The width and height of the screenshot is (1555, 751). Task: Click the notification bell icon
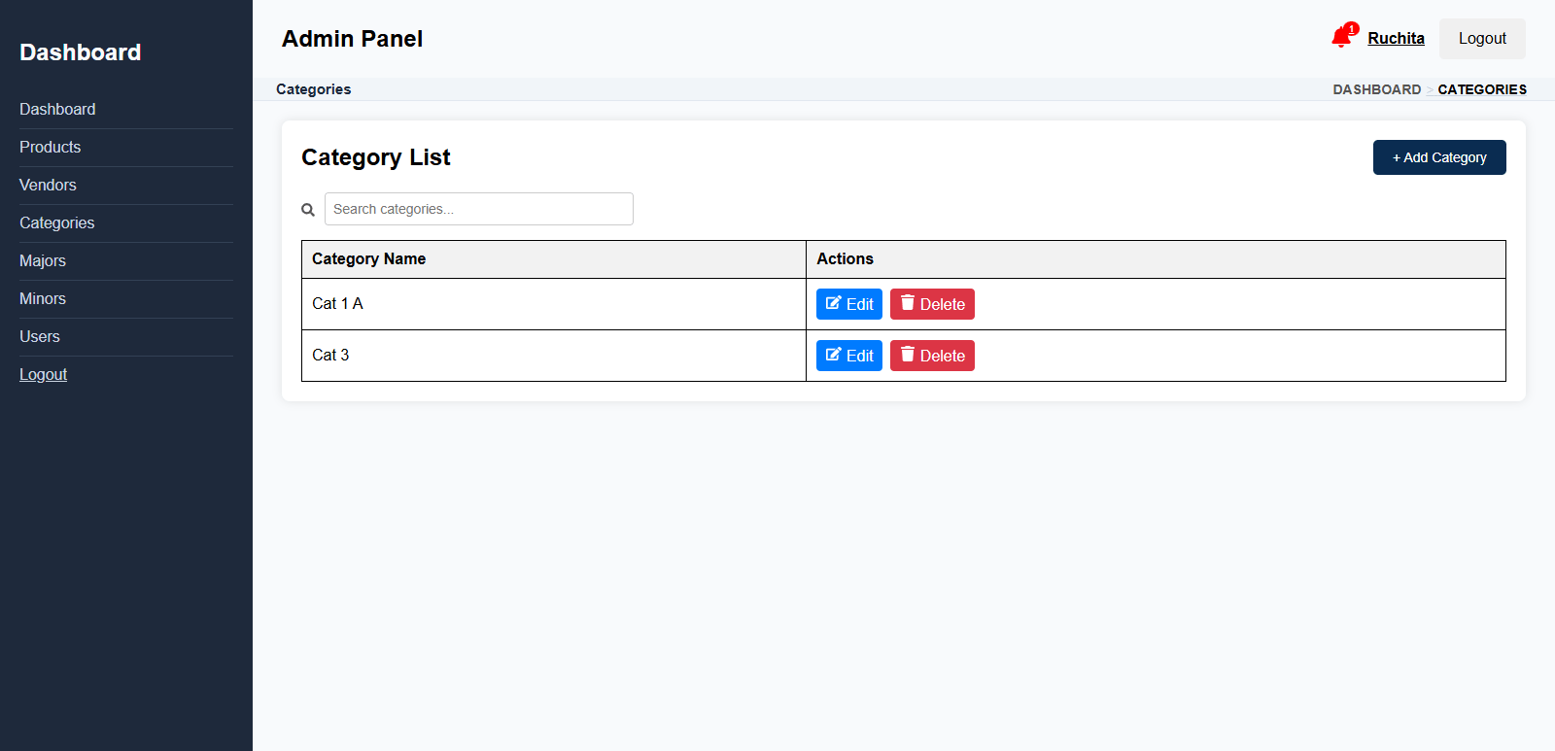point(1342,38)
